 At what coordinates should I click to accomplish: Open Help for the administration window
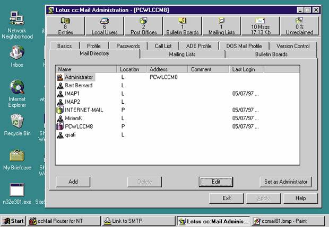click(x=300, y=198)
